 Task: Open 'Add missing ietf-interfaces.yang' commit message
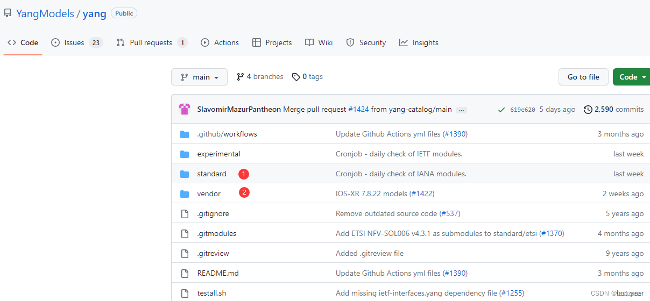point(416,293)
